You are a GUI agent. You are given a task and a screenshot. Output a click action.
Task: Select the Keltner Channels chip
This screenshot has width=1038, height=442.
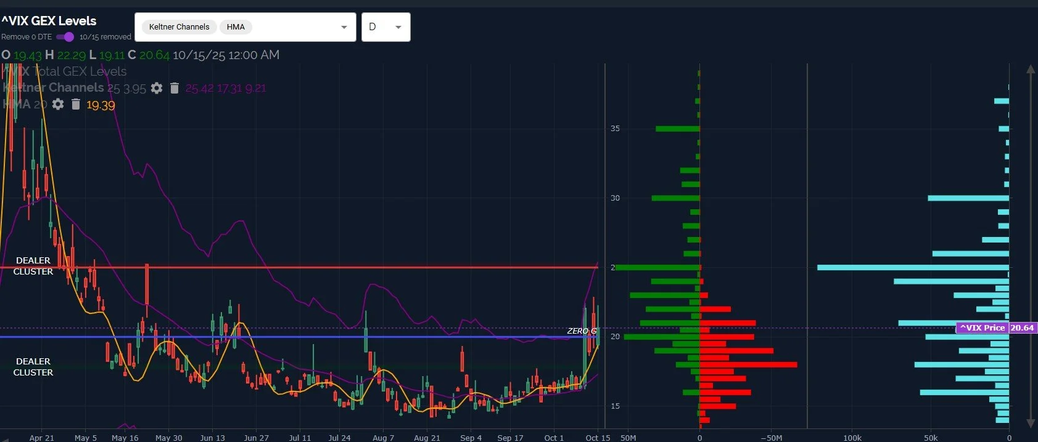179,27
